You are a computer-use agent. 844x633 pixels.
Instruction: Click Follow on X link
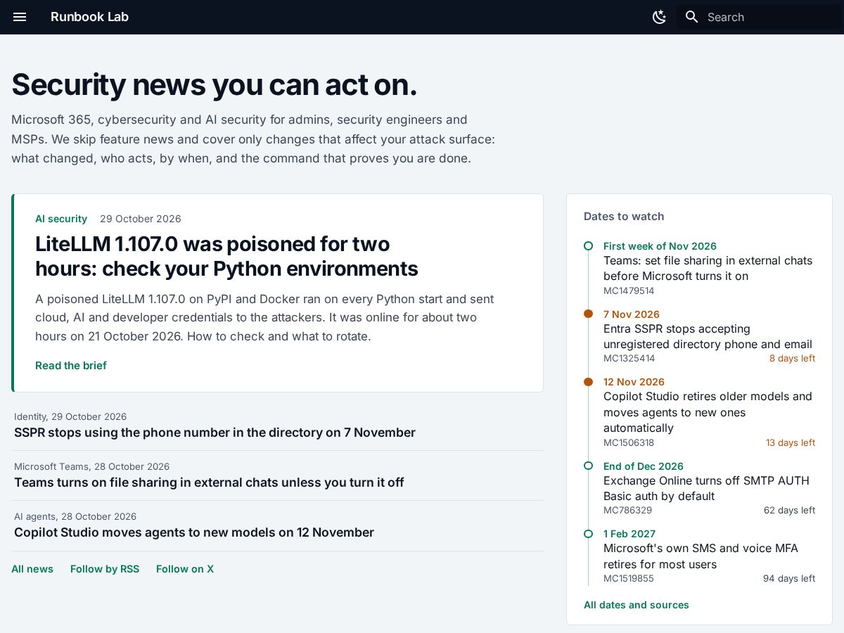coord(185,569)
